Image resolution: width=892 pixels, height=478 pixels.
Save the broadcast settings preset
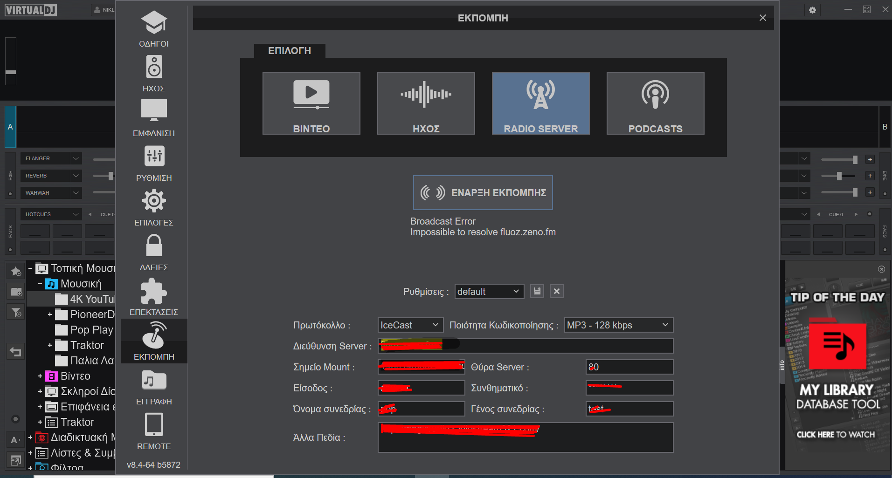[537, 292]
